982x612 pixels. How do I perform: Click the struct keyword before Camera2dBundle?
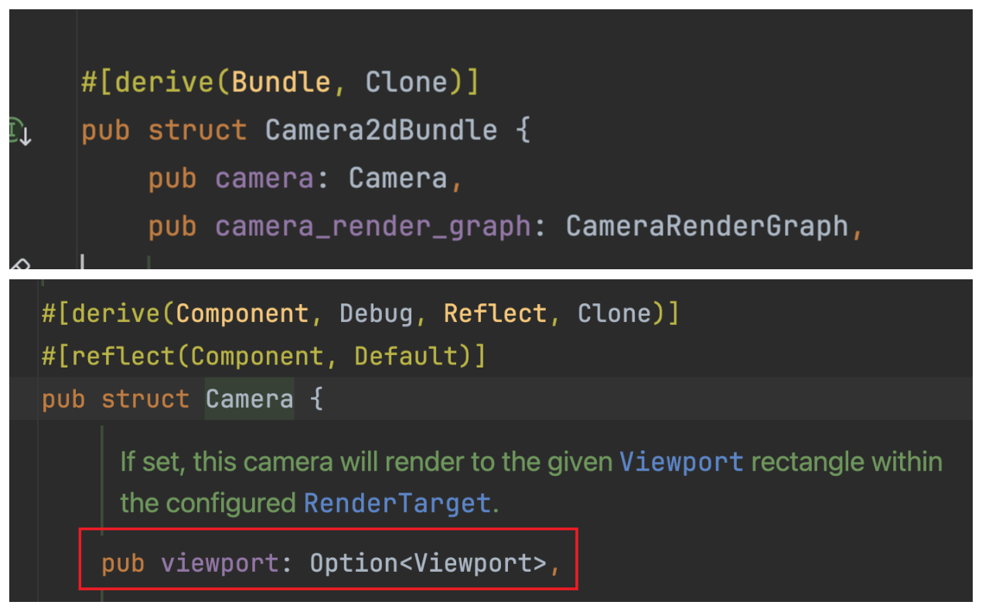pyautogui.click(x=197, y=130)
